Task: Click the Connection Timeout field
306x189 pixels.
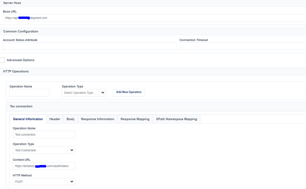Action: tap(242, 46)
